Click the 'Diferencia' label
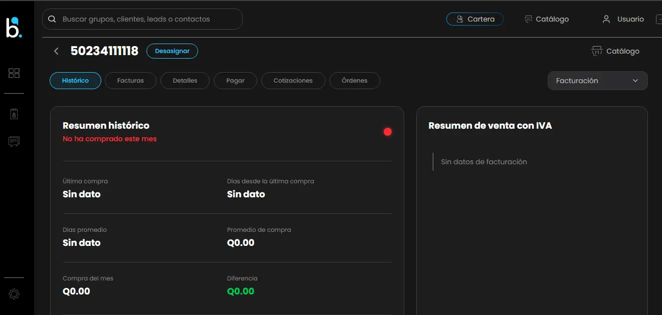The width and height of the screenshot is (662, 315). (242, 278)
